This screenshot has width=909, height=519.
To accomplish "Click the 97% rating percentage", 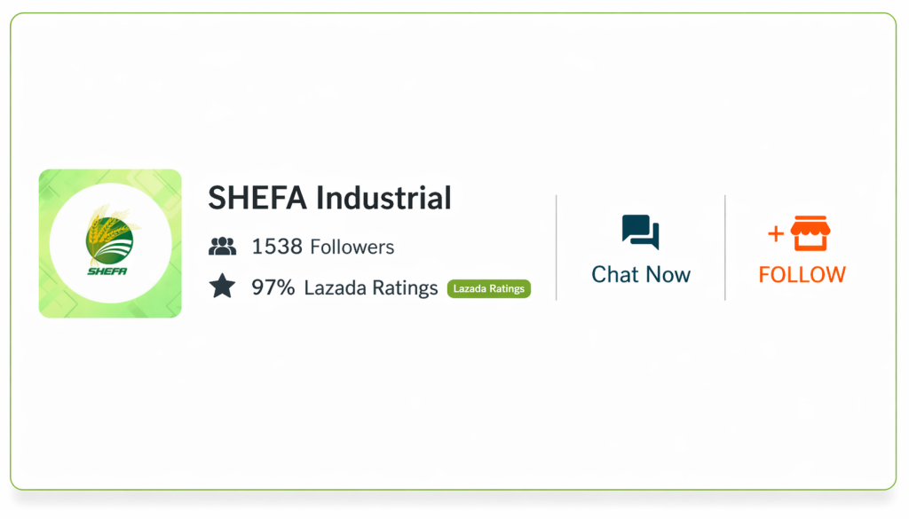I will coord(273,287).
